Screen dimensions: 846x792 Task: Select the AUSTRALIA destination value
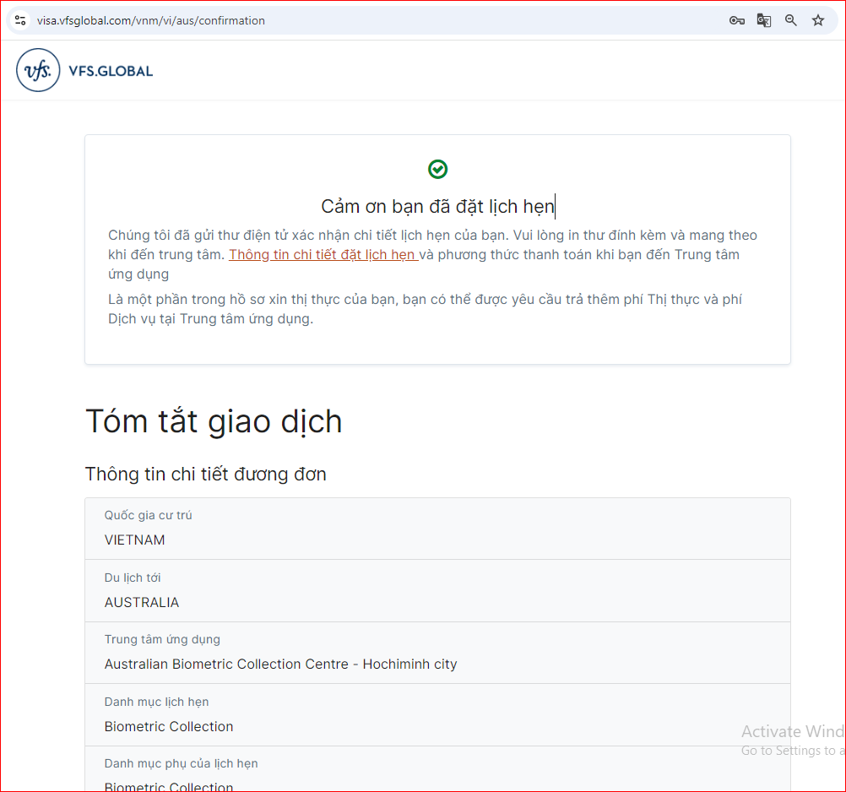pyautogui.click(x=142, y=603)
